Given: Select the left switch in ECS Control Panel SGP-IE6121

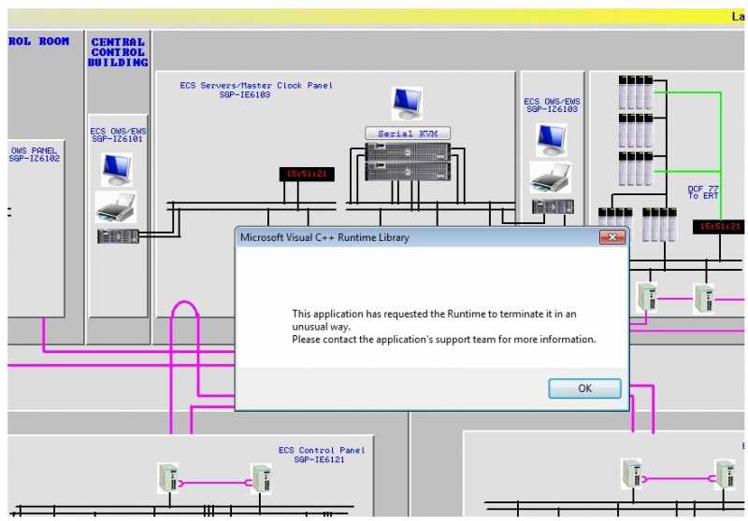Looking at the screenshot, I should 168,478.
